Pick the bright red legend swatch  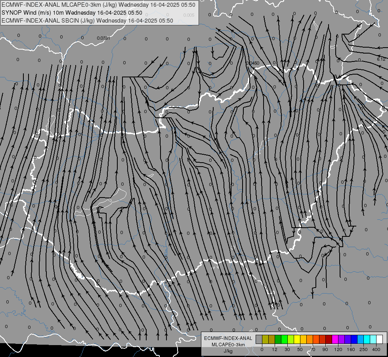point(323,339)
